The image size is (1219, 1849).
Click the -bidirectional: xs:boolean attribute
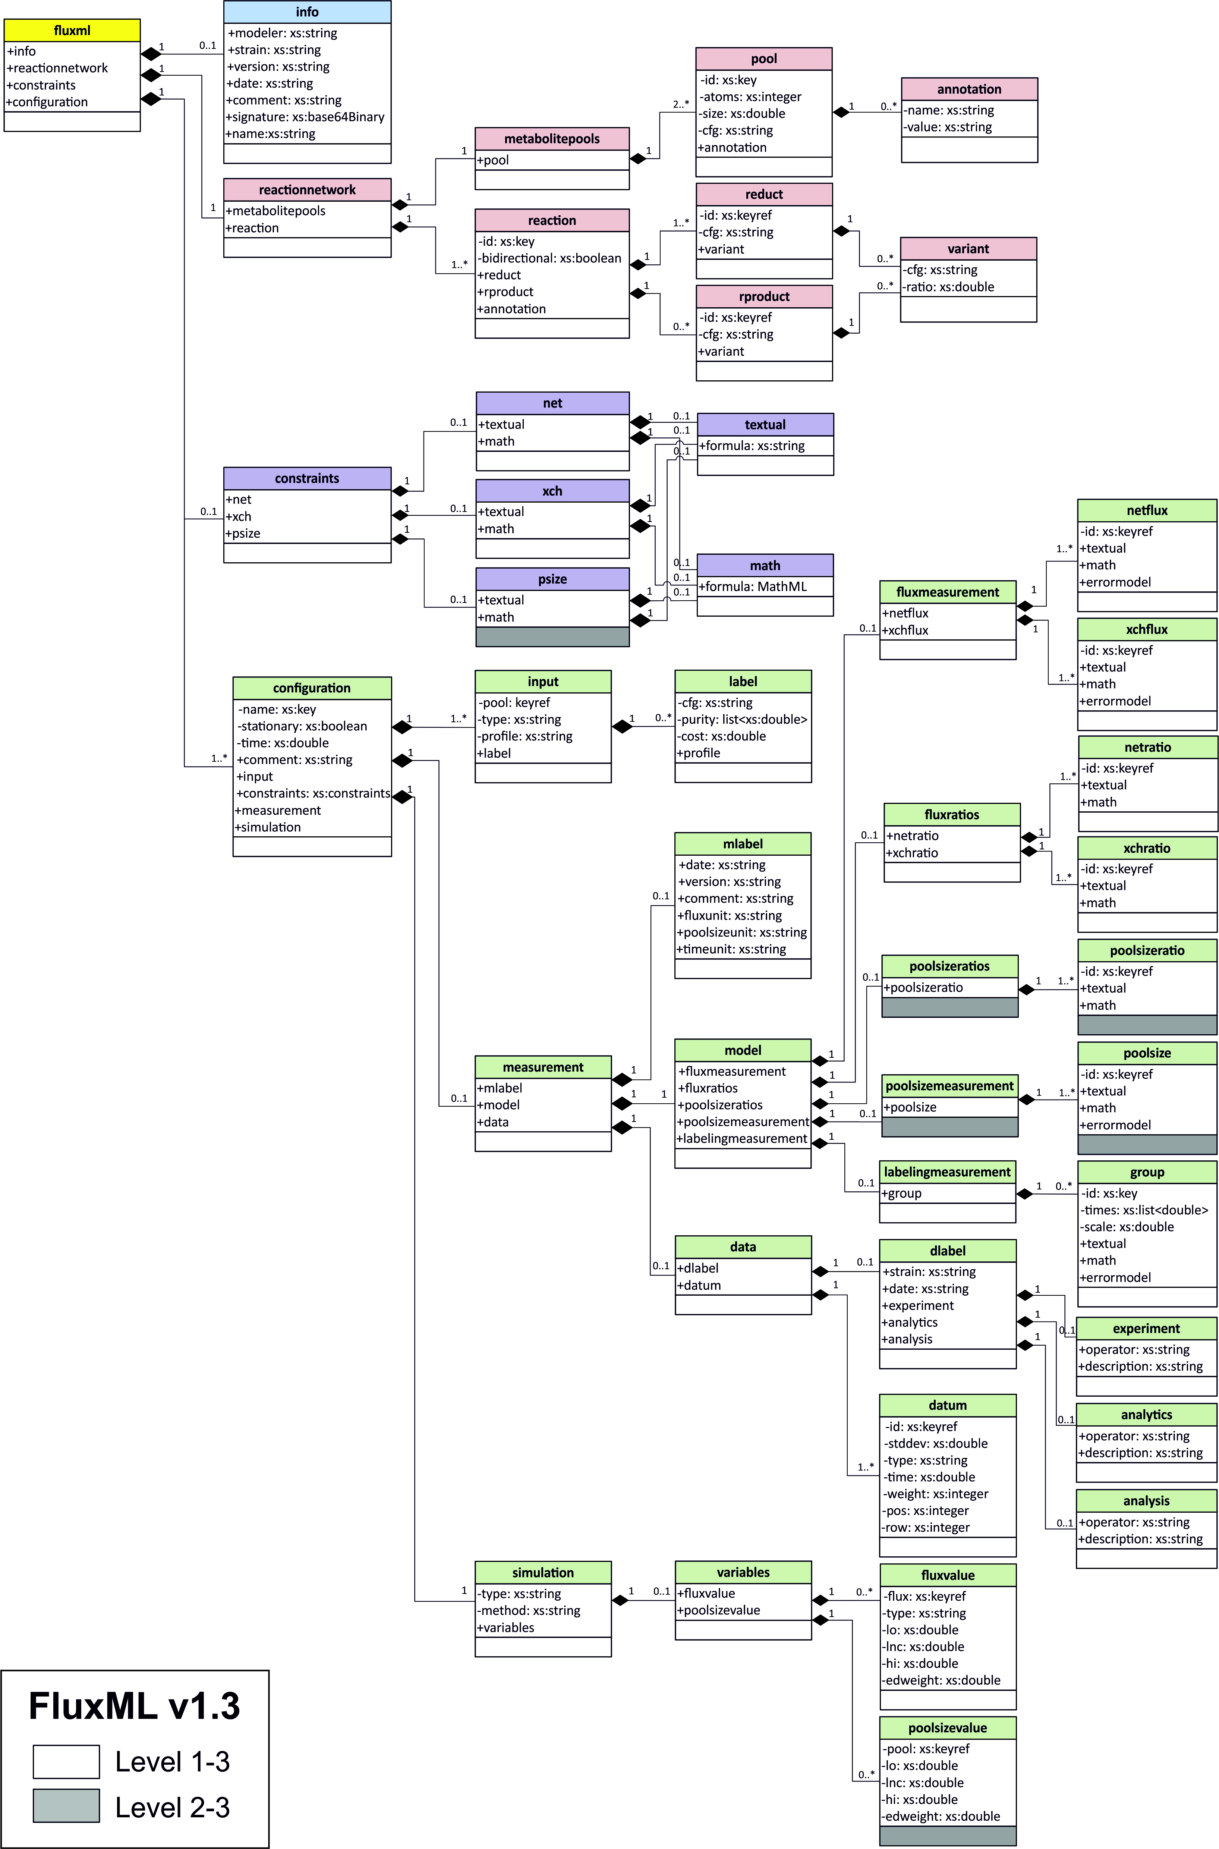[549, 258]
